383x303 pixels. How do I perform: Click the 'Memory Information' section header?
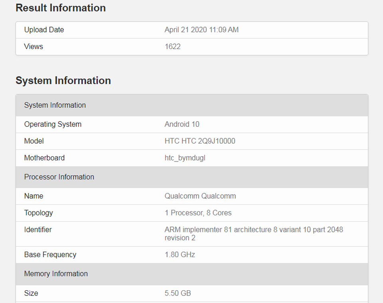click(x=192, y=274)
